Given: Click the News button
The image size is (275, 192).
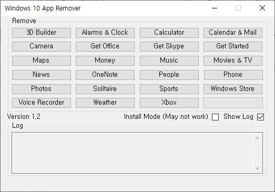Looking at the screenshot, I should pyautogui.click(x=42, y=75).
